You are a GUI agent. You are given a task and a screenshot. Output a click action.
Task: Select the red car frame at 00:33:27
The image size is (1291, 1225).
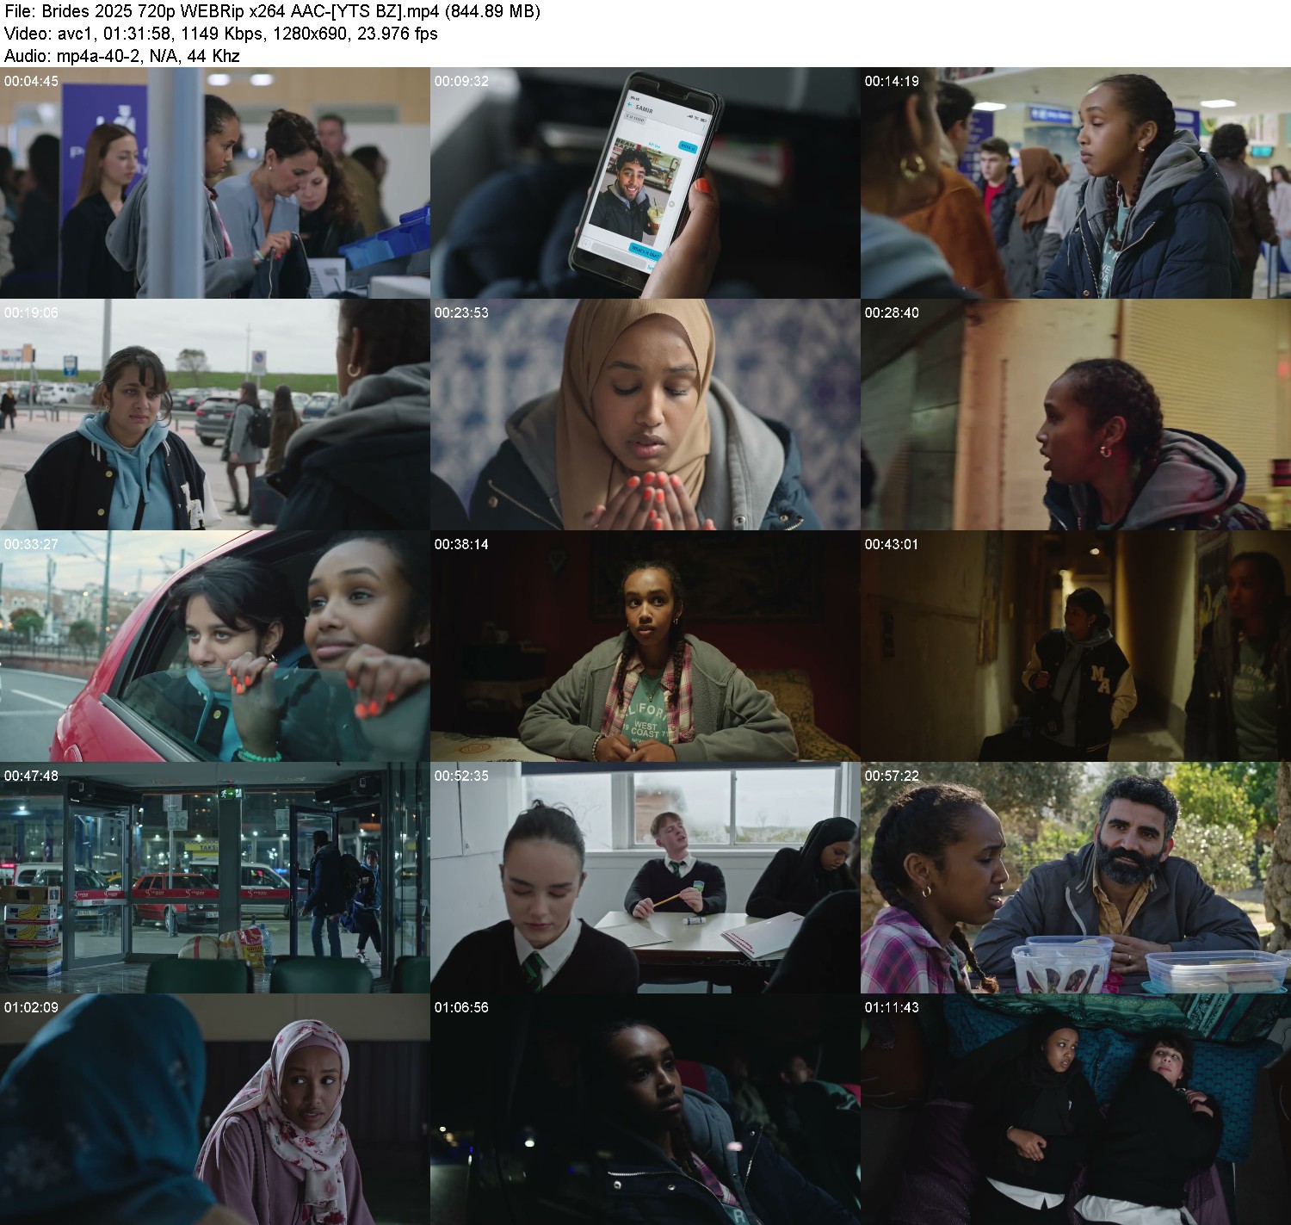[x=215, y=647]
